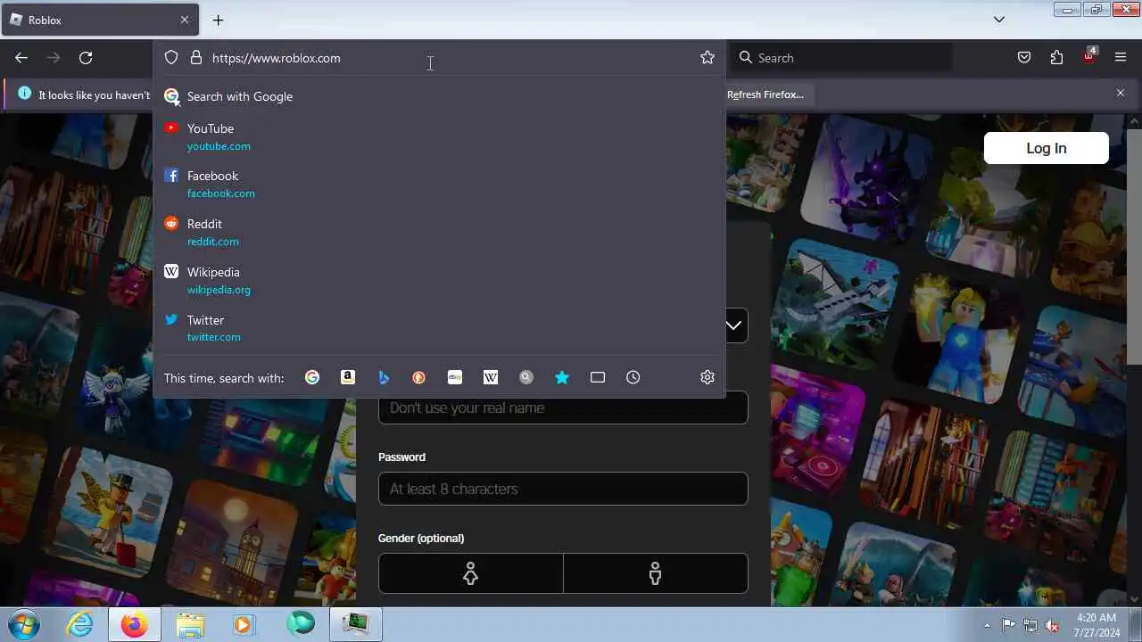
Task: Open the Wikipedia suggestion
Action: tap(439, 280)
